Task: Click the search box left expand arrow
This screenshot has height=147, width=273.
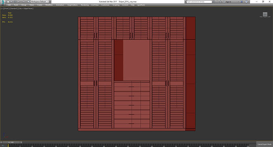Action: click(185, 2)
